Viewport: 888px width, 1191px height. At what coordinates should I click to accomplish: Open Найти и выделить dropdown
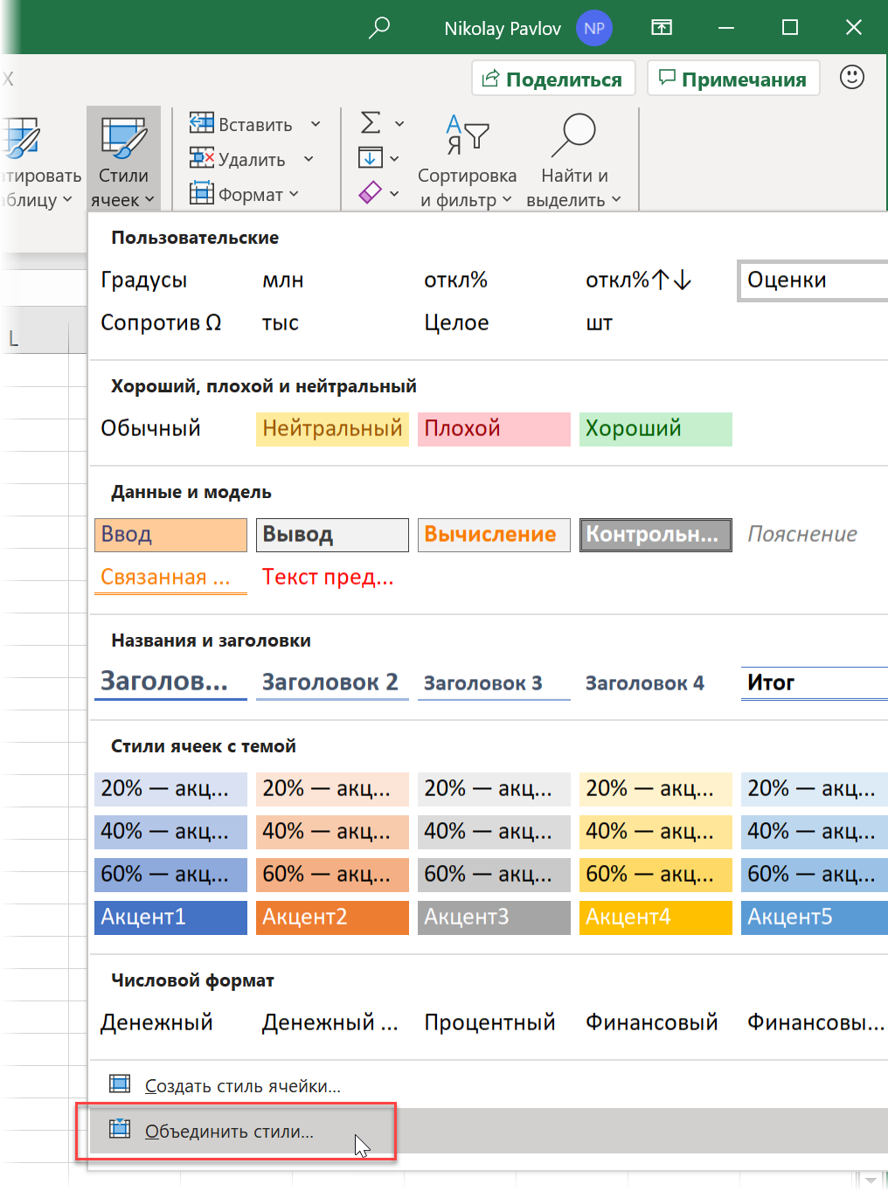[616, 199]
